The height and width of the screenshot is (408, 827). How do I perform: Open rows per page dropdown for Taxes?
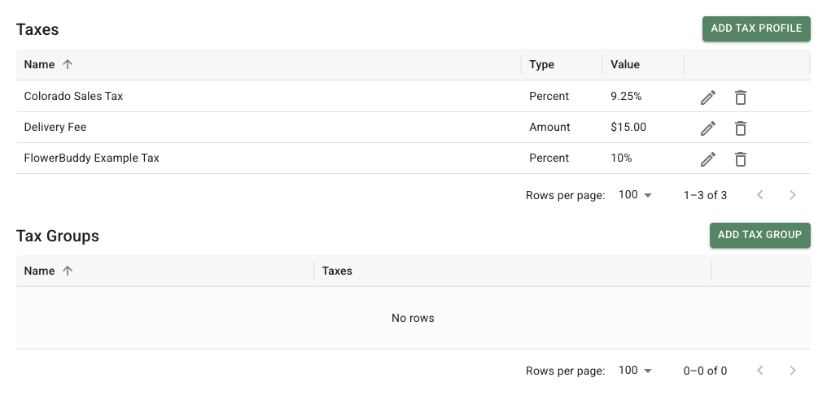pyautogui.click(x=635, y=195)
